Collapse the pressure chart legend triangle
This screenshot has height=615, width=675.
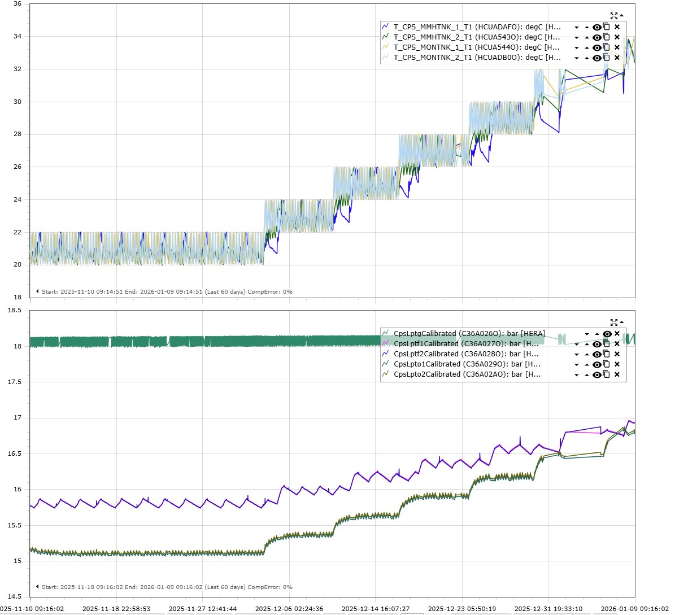click(x=621, y=322)
